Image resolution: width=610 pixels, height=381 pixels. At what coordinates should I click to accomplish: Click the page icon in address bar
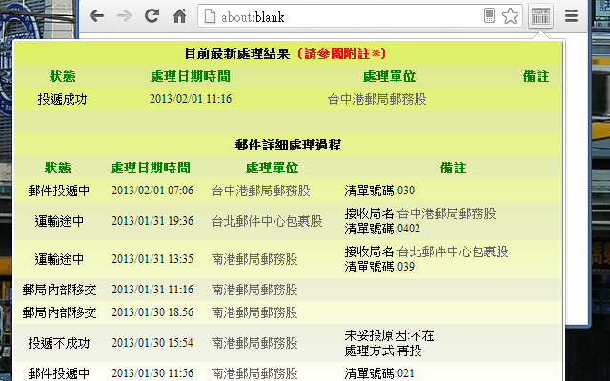coord(210,16)
